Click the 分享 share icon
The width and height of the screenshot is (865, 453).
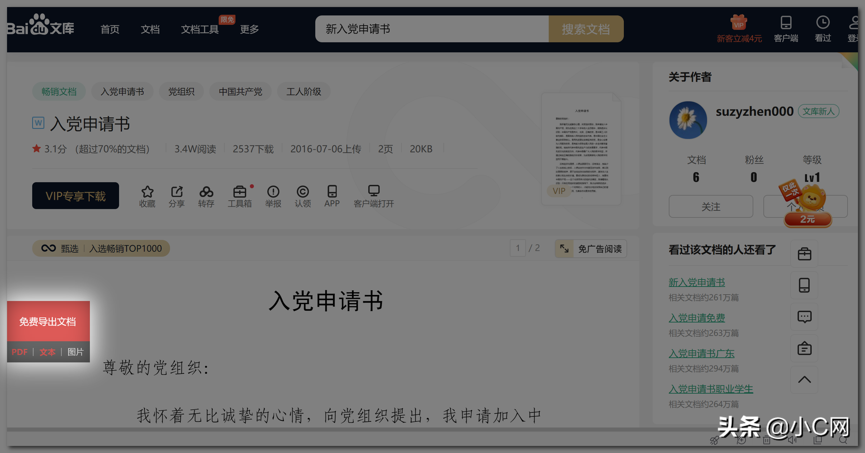[x=177, y=192]
